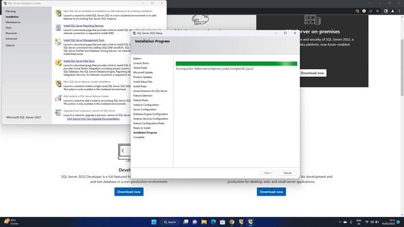Screen dimensions: 404x227
Task: Click the browser page vertical scrollbar
Action: pos(402,67)
